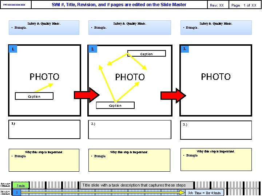This screenshot has height=196, width=262.
Task: Click the '1.)' step description box
Action: 44,129
